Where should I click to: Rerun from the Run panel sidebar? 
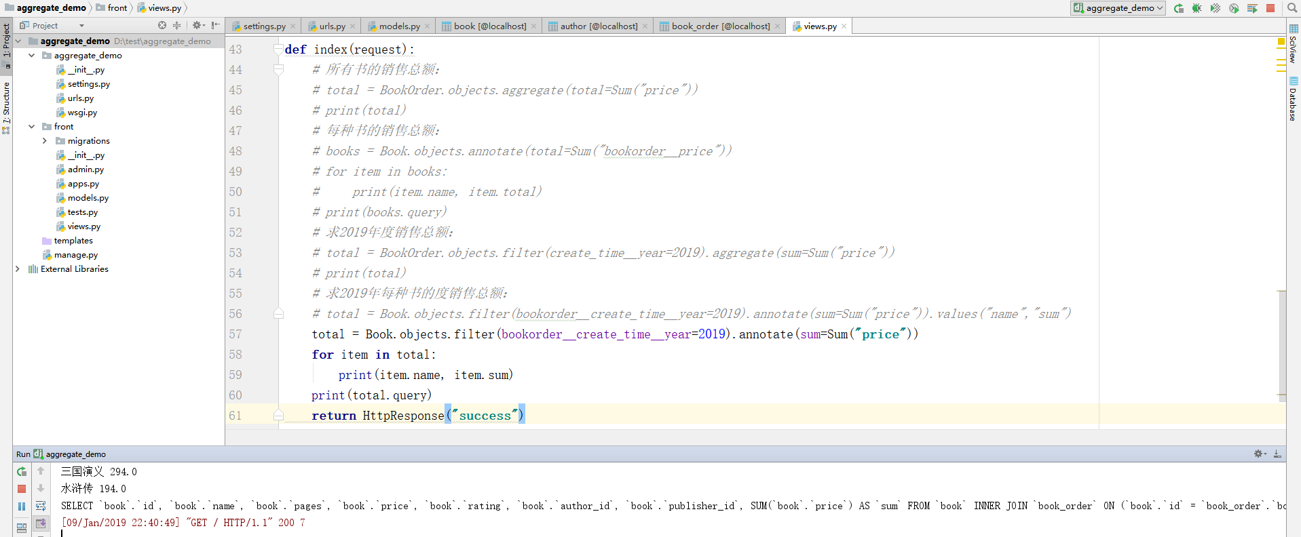pos(22,471)
